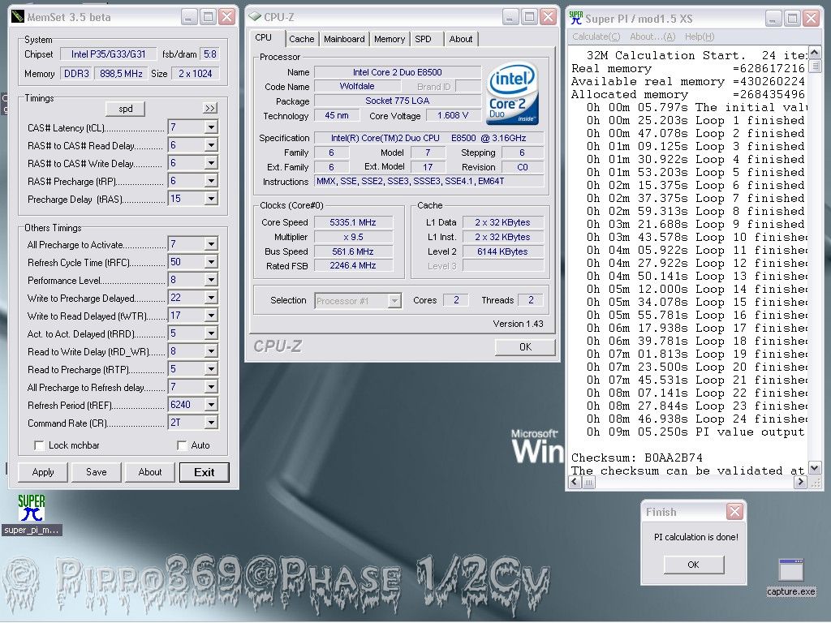Click Super PI horizontal scrollbar left arrow
The image size is (831, 623).
(x=575, y=482)
